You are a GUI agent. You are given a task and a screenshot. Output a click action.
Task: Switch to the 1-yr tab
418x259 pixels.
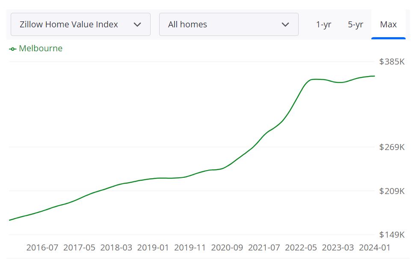coord(323,24)
